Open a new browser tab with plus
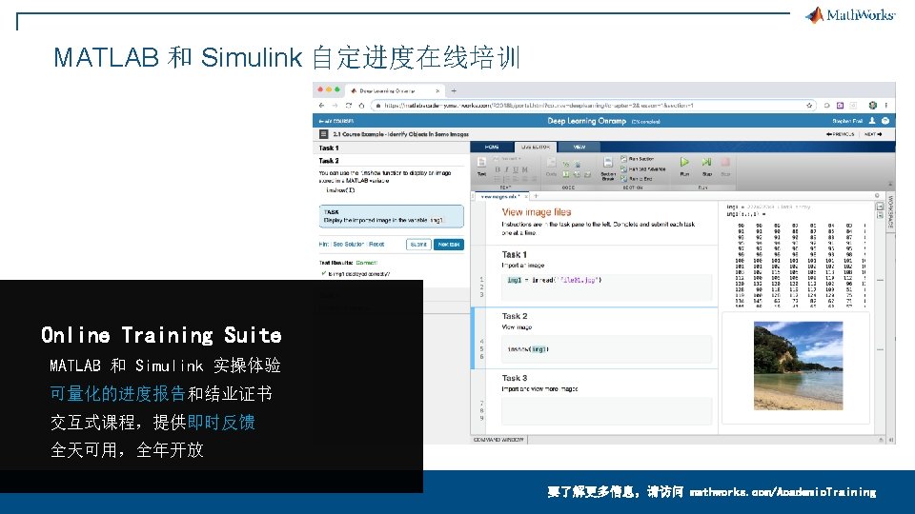This screenshot has height=514, width=915. 454,91
